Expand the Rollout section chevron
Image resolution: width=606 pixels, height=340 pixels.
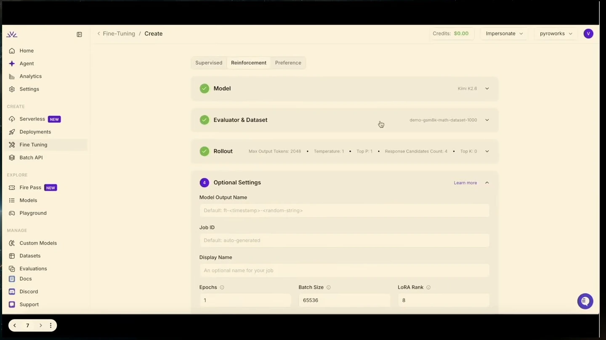[x=487, y=151]
